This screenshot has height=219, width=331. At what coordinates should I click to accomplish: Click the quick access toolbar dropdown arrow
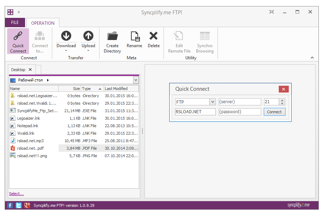(x=19, y=12)
